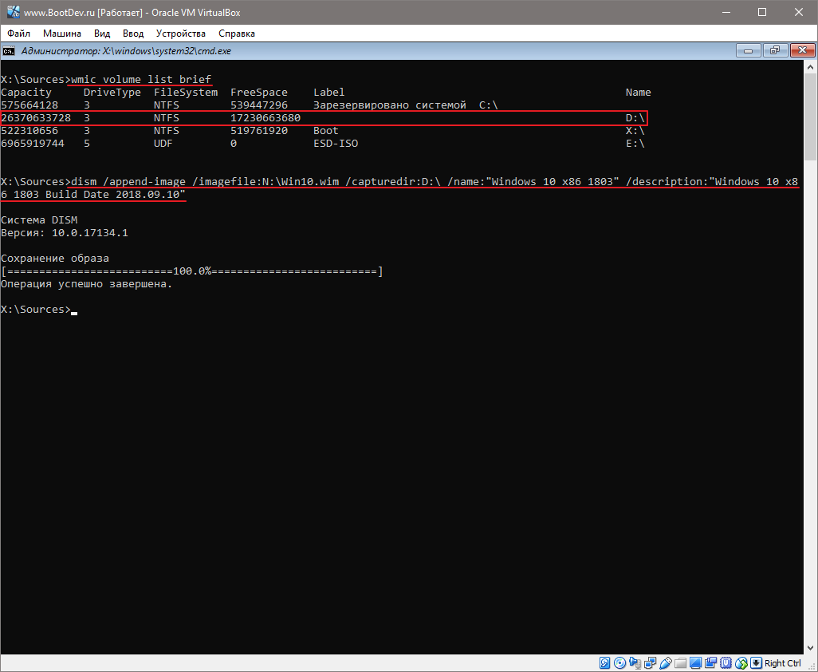Click the shared folders status icon

(x=680, y=663)
